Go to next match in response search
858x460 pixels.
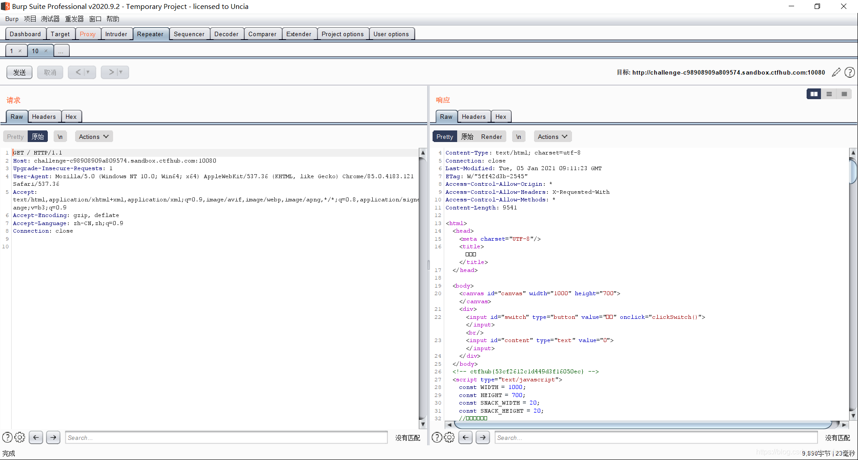pyautogui.click(x=483, y=437)
